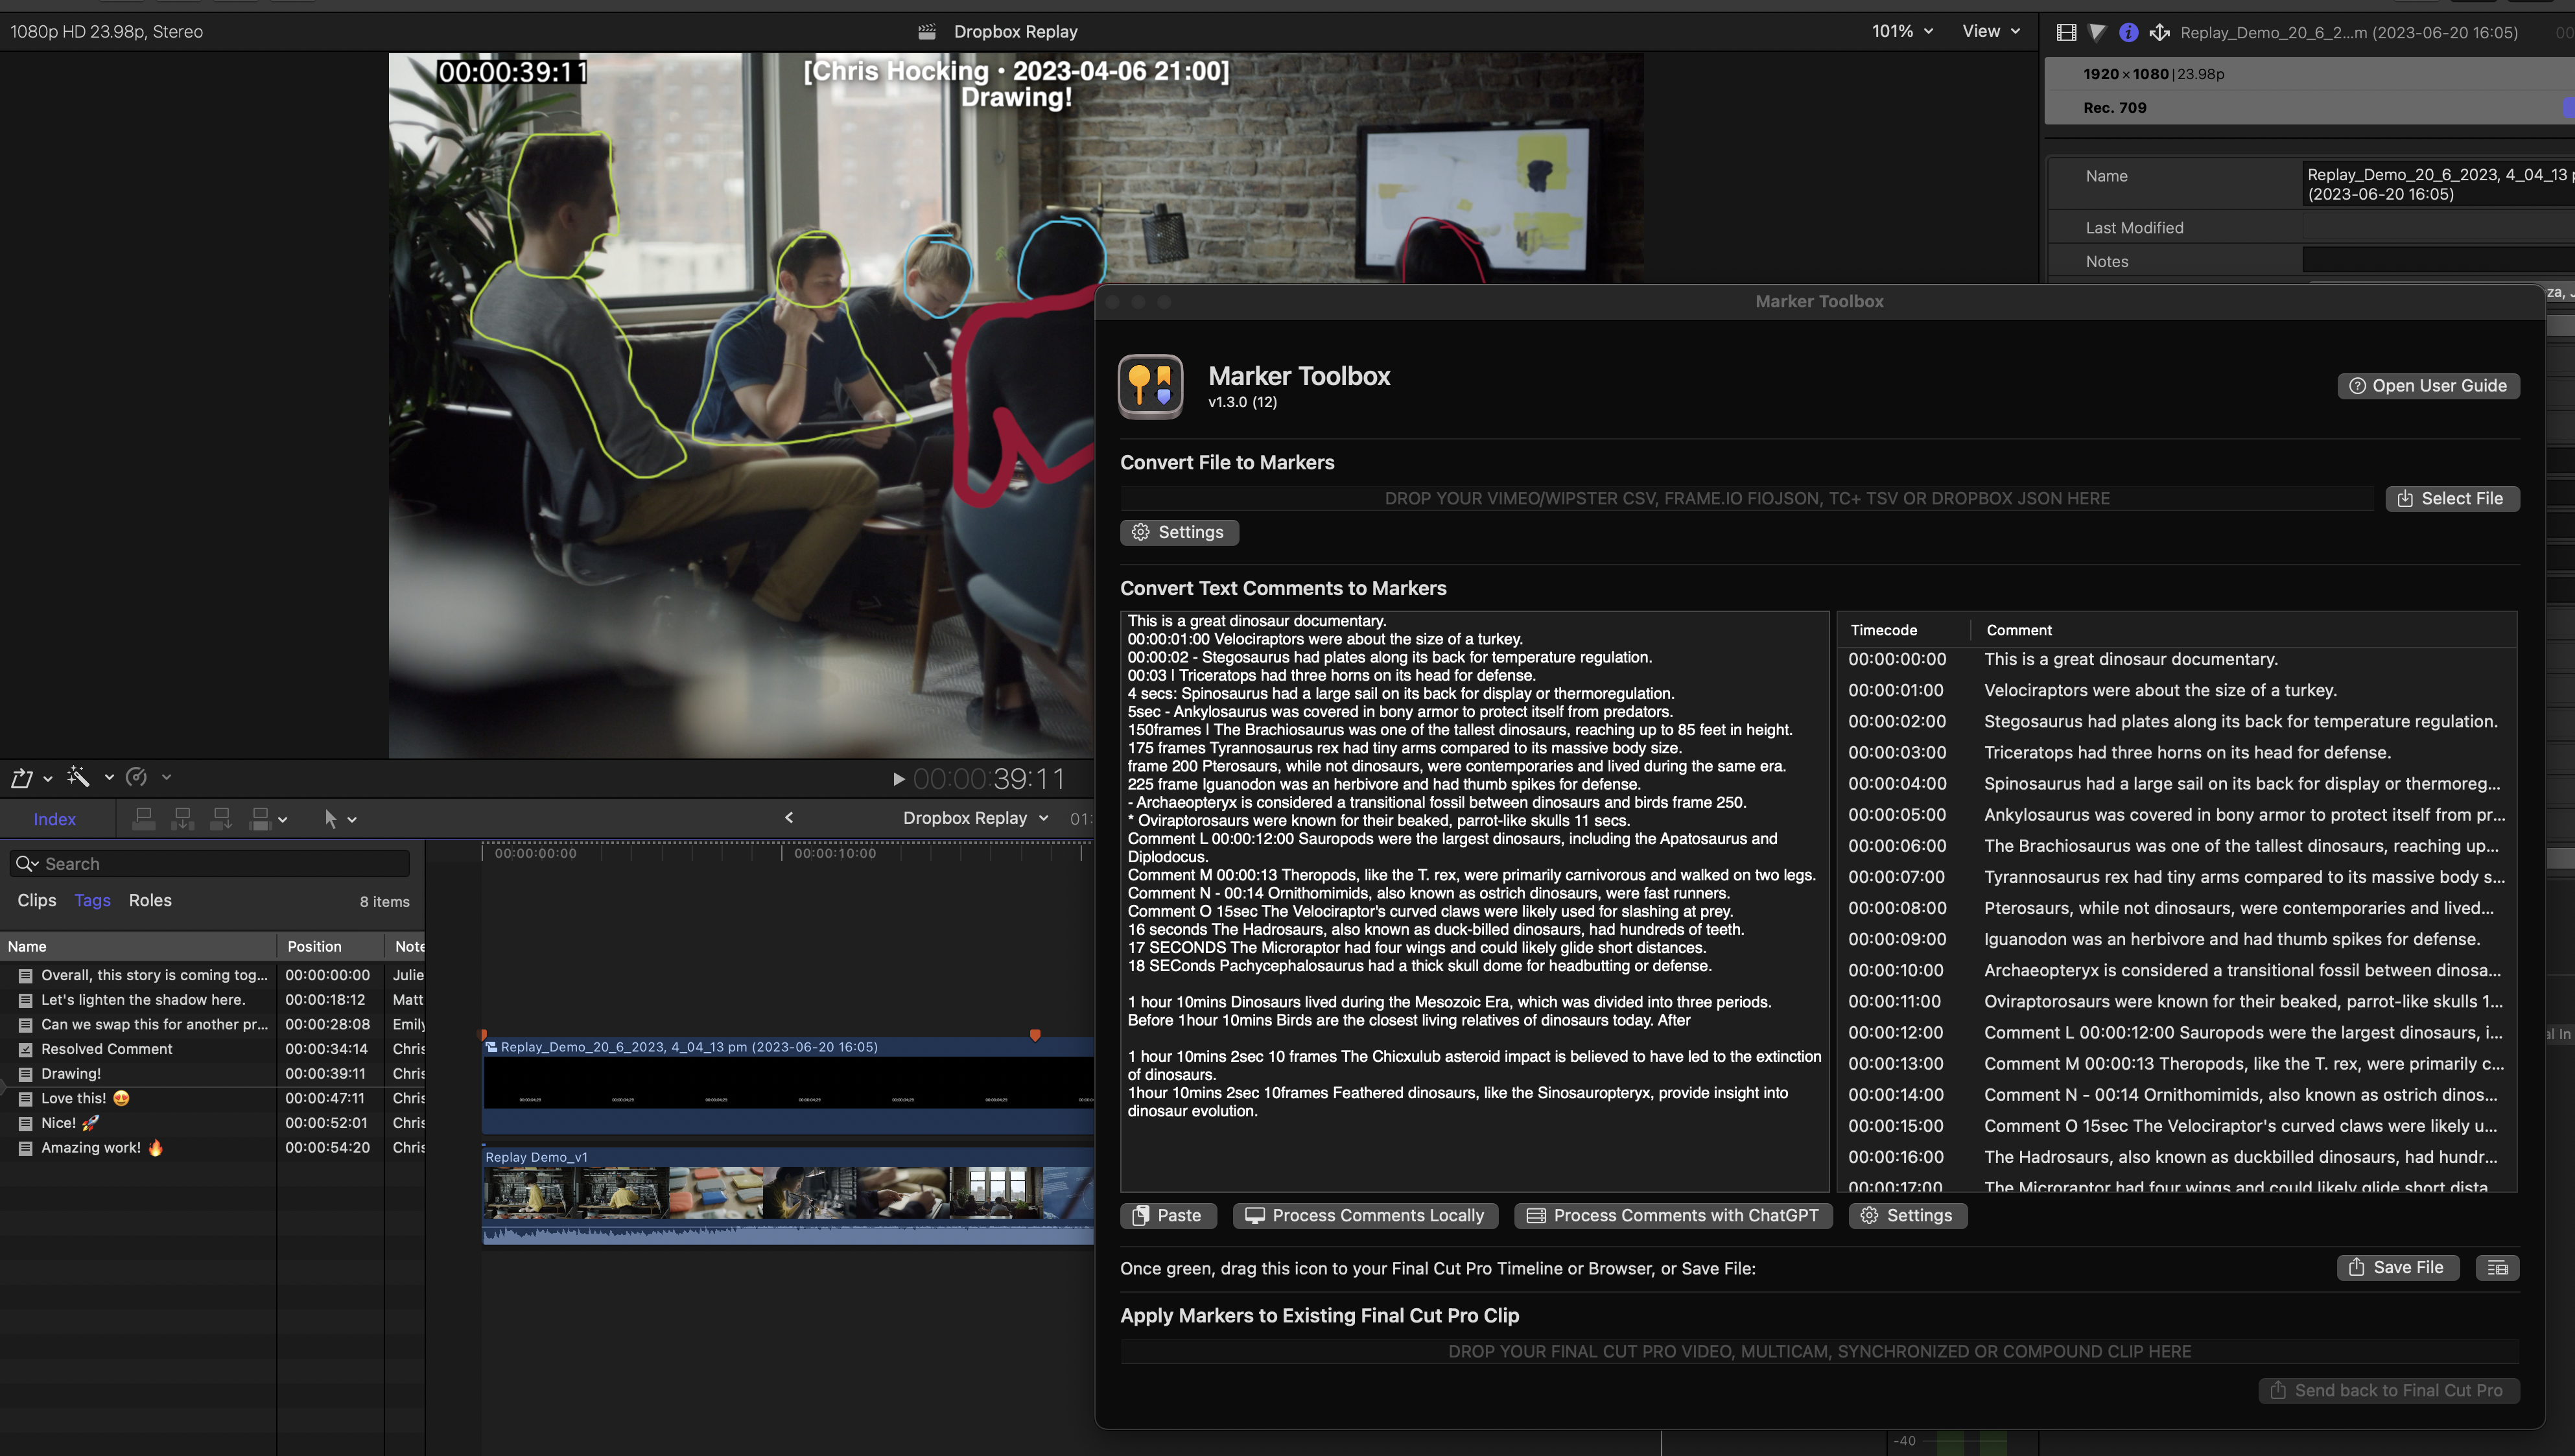This screenshot has width=2575, height=1456.
Task: Click the append clip to storyline icon
Action: click(221, 819)
